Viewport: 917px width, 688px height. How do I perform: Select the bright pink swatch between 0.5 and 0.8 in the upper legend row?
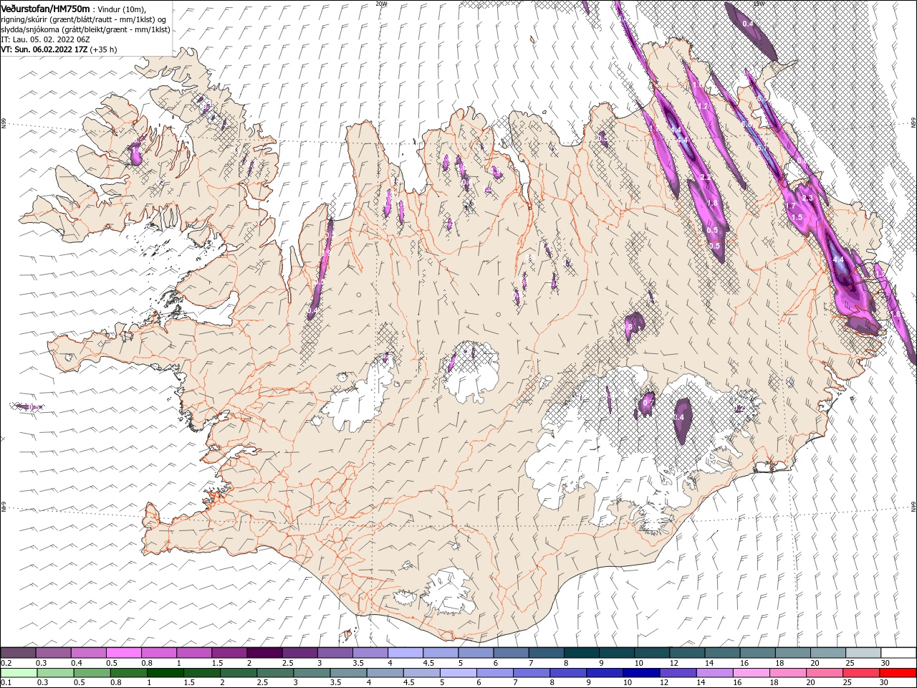pyautogui.click(x=123, y=653)
